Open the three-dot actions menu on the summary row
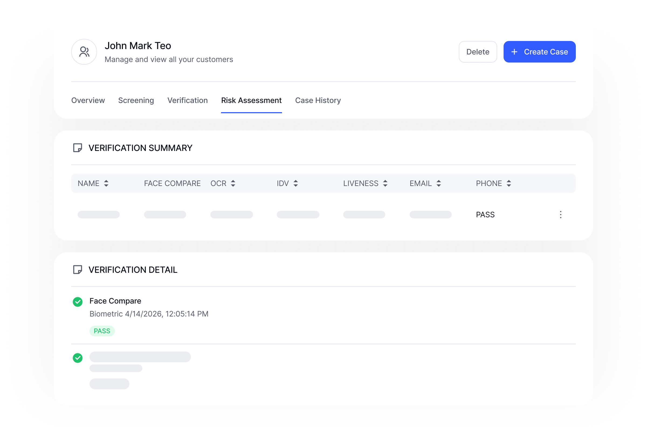 coord(560,215)
